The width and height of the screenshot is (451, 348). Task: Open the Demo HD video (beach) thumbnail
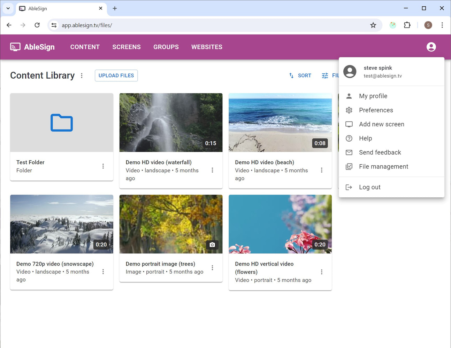[280, 122]
